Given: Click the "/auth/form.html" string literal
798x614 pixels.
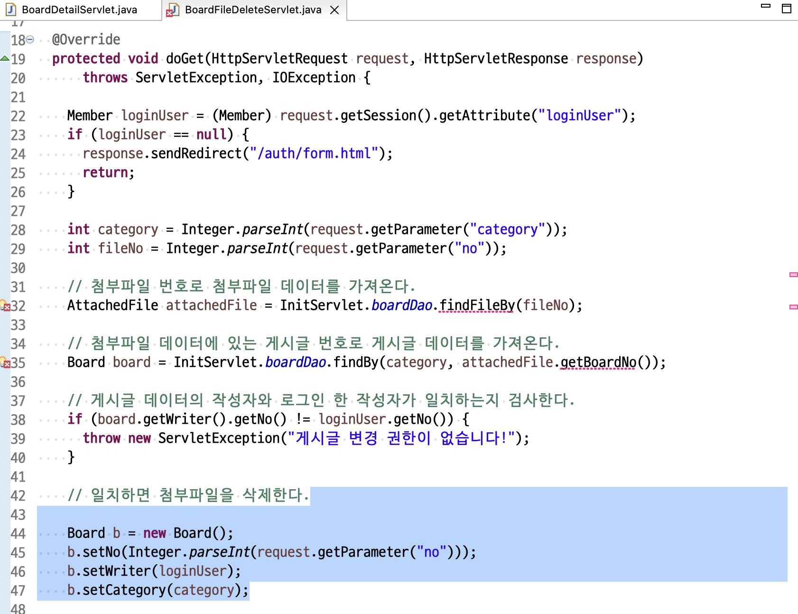Looking at the screenshot, I should pyautogui.click(x=314, y=153).
